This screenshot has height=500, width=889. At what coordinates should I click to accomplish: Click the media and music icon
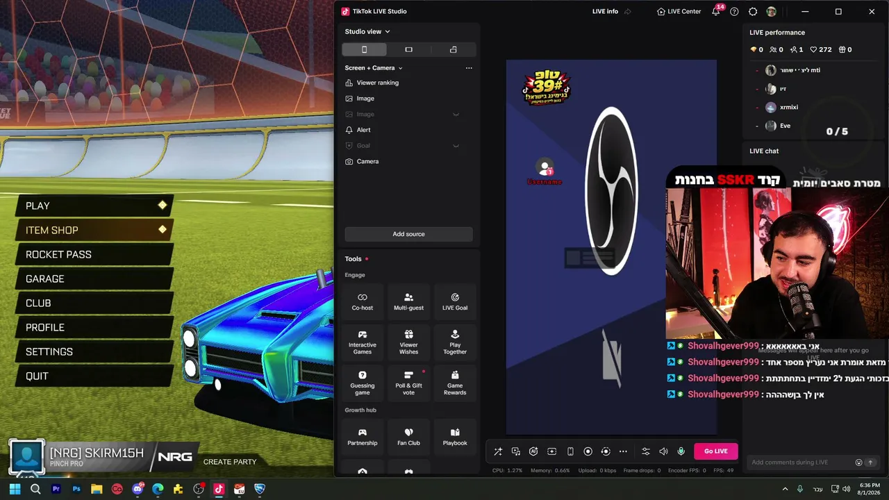[x=516, y=451]
